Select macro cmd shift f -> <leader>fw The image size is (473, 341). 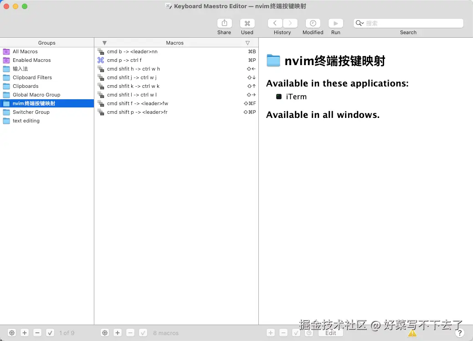coord(176,103)
